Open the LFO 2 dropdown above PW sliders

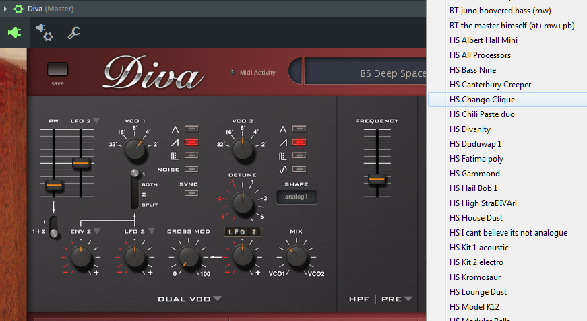pos(96,120)
